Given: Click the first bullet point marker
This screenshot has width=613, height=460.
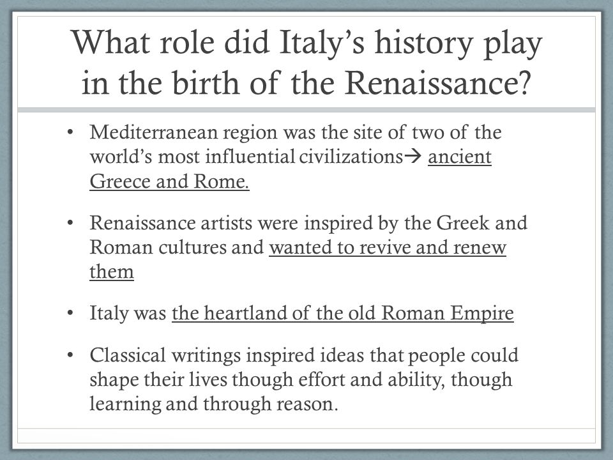Looking at the screenshot, I should coord(70,132).
